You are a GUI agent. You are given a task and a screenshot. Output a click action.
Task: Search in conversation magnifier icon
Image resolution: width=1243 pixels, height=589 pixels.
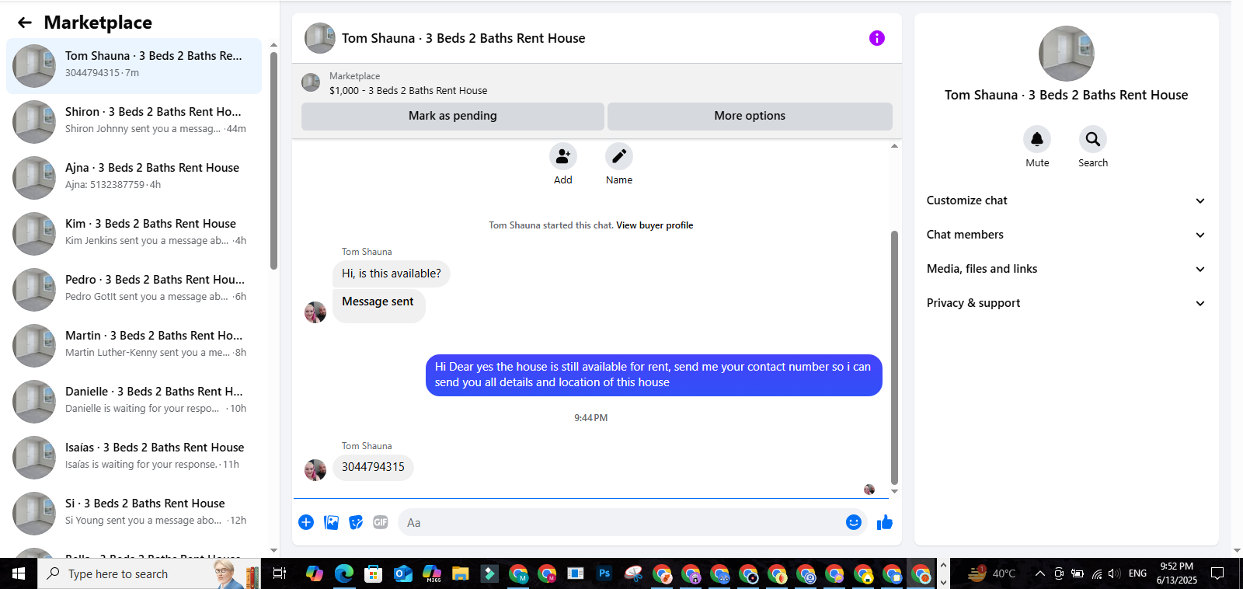[x=1093, y=139]
